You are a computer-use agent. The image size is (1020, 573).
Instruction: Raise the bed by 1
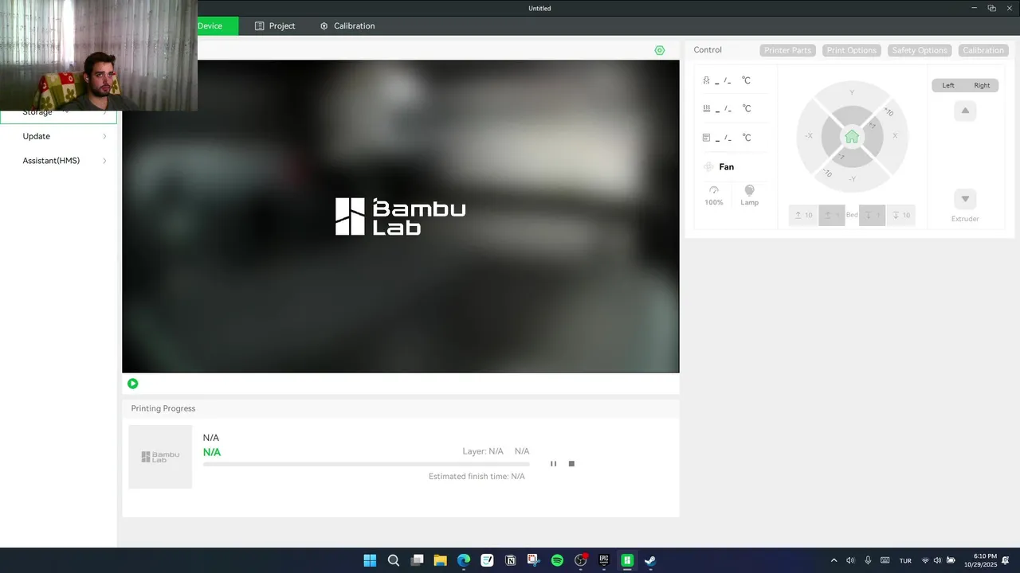click(x=831, y=215)
